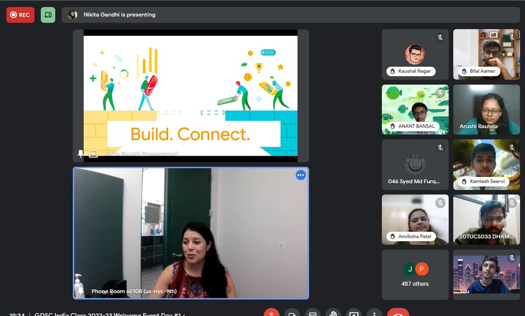Image resolution: width=525 pixels, height=316 pixels.
Task: Click the muted mic icon on Bilal Aamer's tile
Action: point(512,38)
